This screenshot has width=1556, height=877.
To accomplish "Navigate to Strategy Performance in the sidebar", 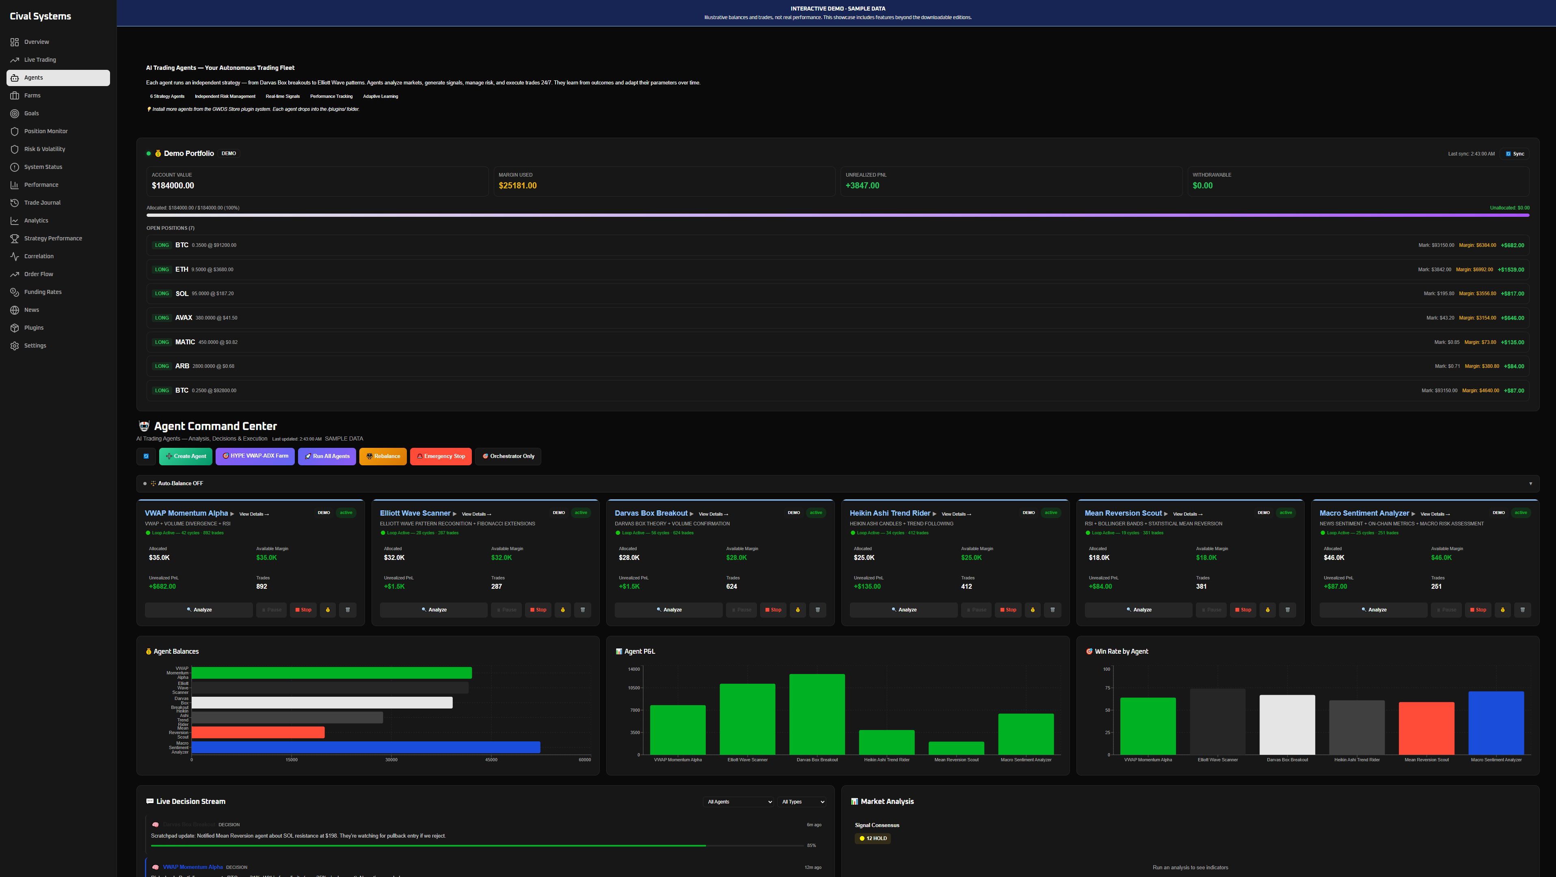I will coord(58,239).
